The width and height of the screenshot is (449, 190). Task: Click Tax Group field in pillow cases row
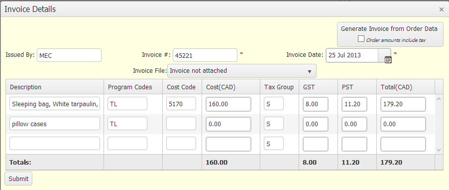click(x=274, y=124)
